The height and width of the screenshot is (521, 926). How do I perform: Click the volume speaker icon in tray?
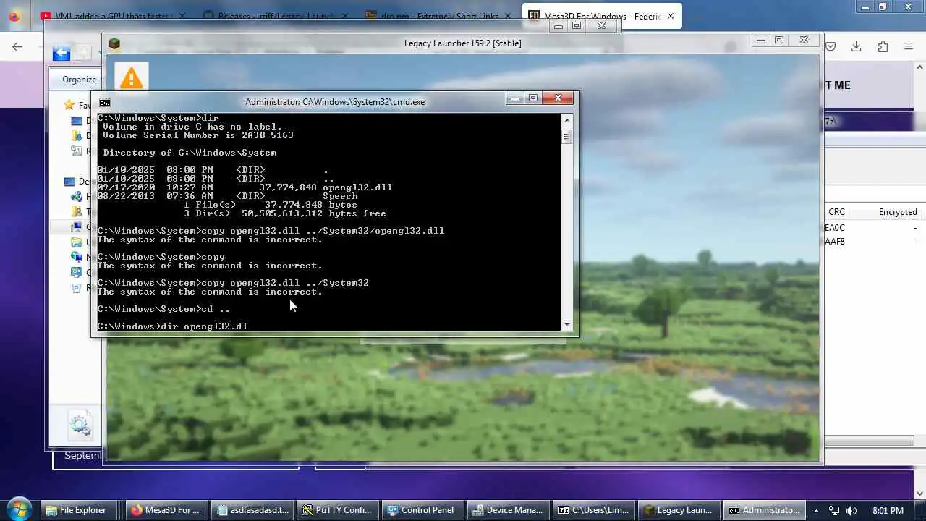[851, 510]
